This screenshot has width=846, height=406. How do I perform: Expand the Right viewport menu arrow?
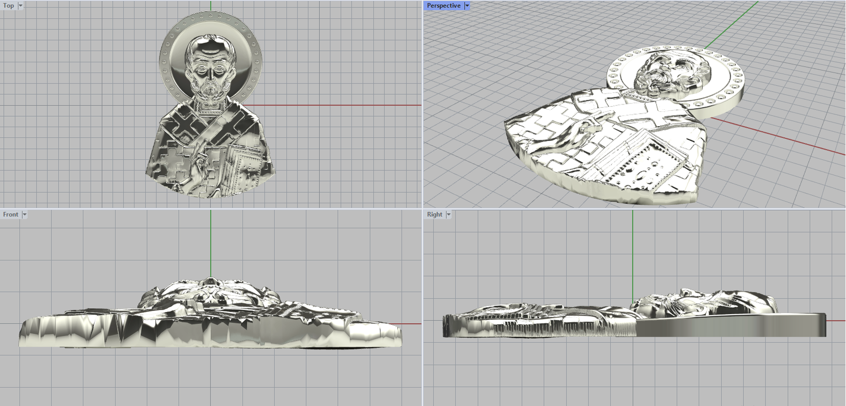click(449, 214)
